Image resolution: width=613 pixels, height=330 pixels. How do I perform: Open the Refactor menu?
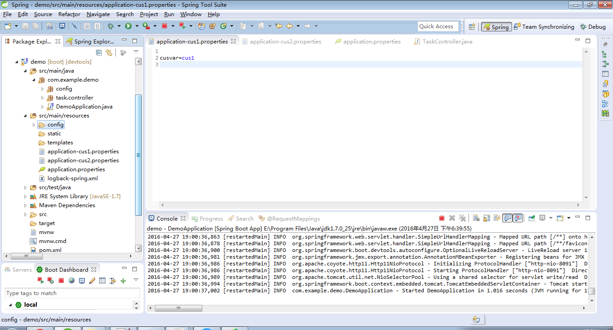(x=69, y=14)
